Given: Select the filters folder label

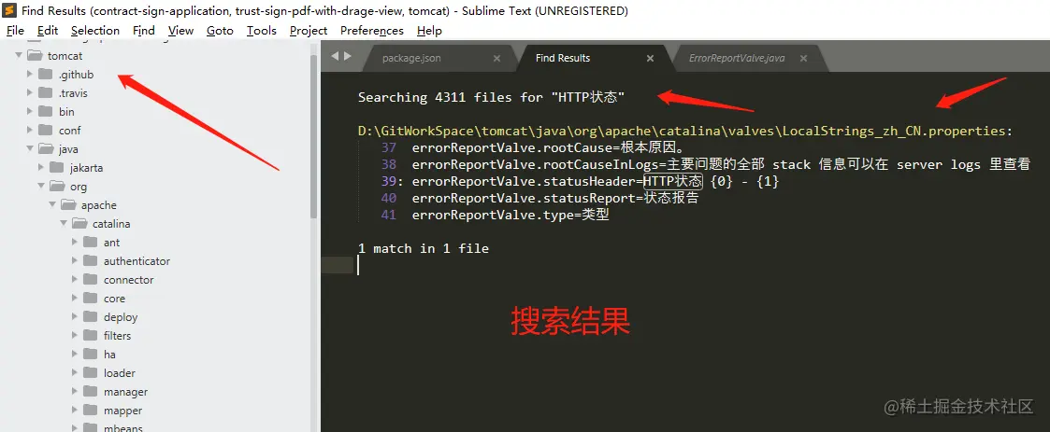Looking at the screenshot, I should tap(117, 336).
